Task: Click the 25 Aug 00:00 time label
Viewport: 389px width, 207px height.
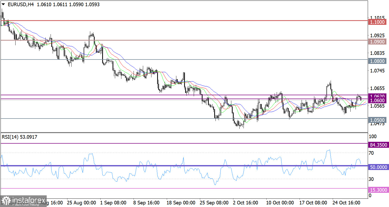Action: (81, 202)
